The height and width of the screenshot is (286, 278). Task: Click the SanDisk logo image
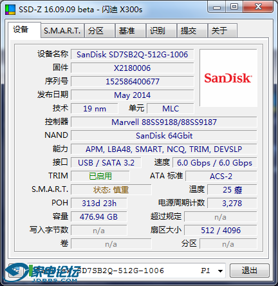click(x=228, y=78)
